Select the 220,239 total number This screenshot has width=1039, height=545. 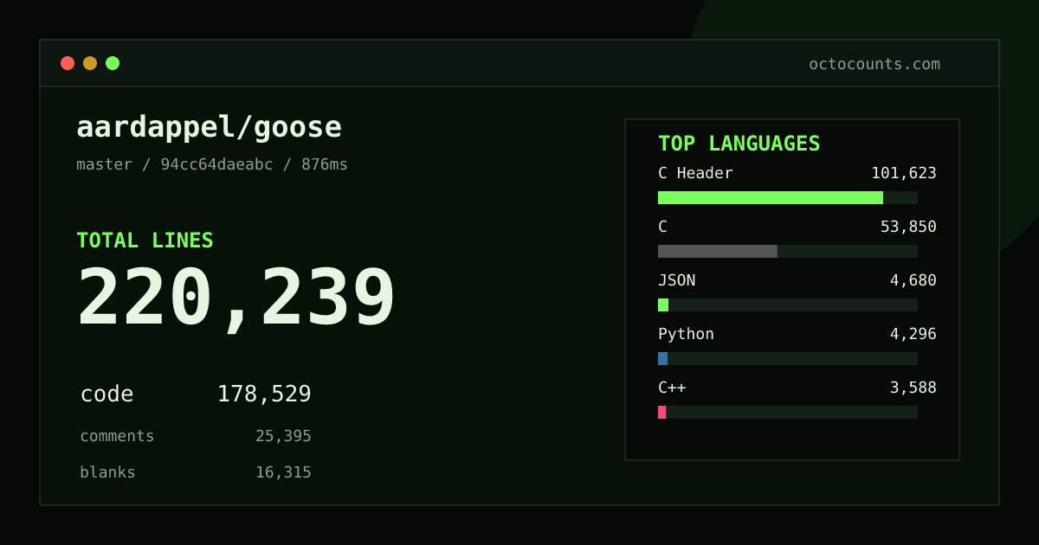click(x=236, y=298)
